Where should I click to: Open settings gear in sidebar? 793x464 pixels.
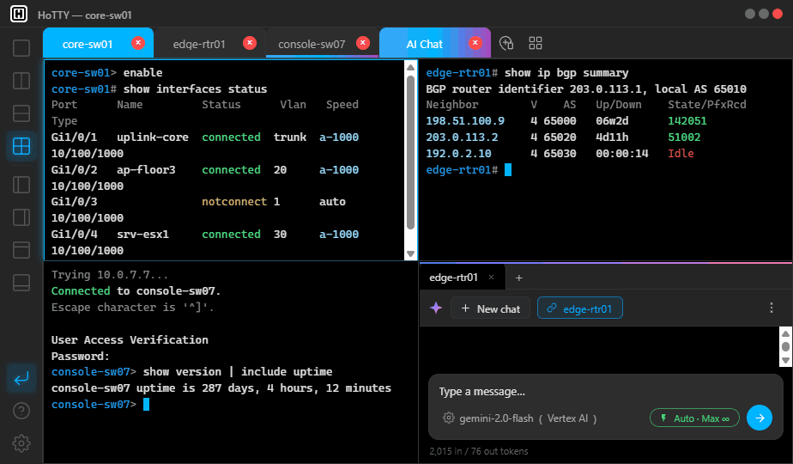pos(21,443)
